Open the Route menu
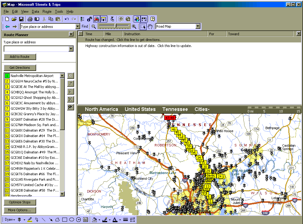This screenshot has width=303, height=224. (x=47, y=12)
